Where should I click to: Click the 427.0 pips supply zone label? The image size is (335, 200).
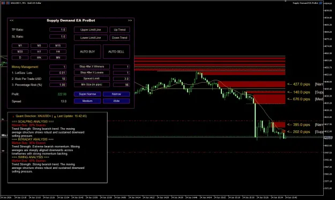coord(299,84)
